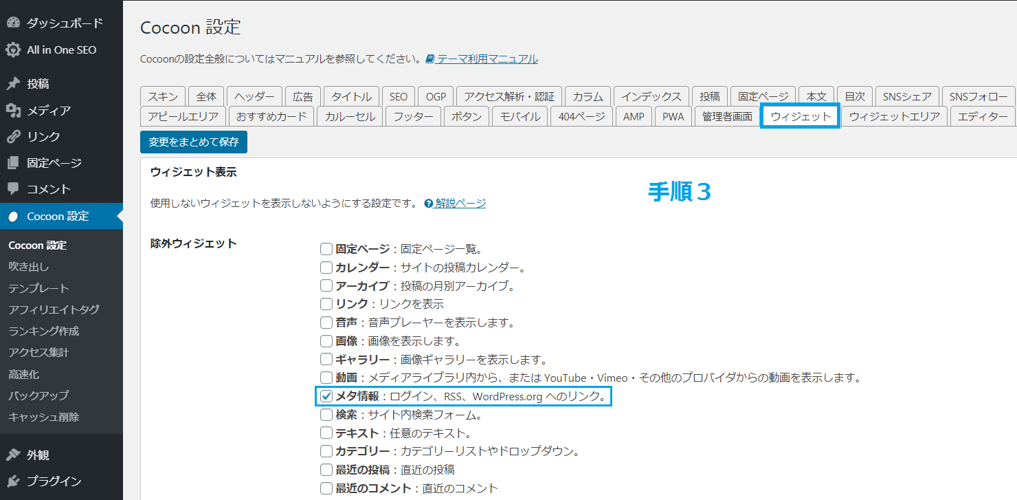This screenshot has width=1017, height=500.
Task: Click the Cocoon 設定 circle icon
Action: point(13,216)
